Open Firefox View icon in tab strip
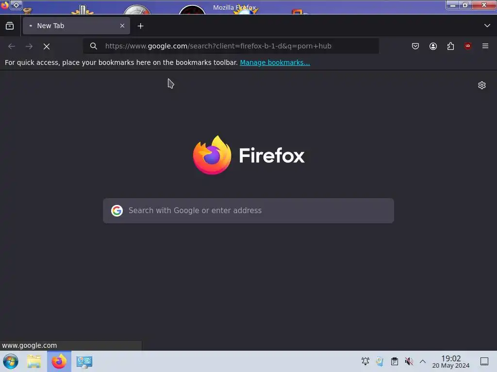Viewport: 497px width, 372px height. click(x=10, y=26)
